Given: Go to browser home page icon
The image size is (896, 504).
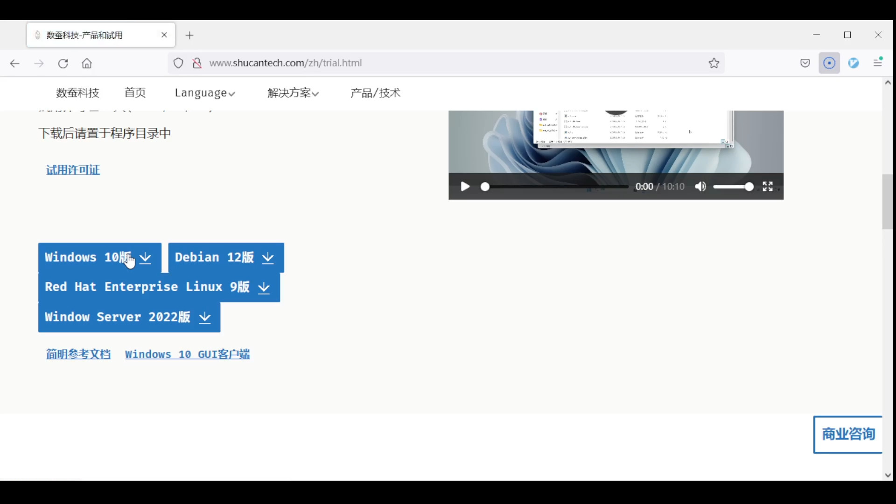Looking at the screenshot, I should point(87,63).
